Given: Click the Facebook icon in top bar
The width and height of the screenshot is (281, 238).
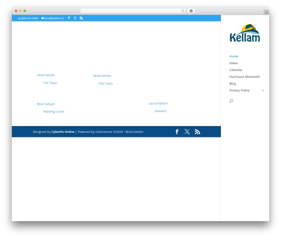Looking at the screenshot, I should click(x=69, y=18).
